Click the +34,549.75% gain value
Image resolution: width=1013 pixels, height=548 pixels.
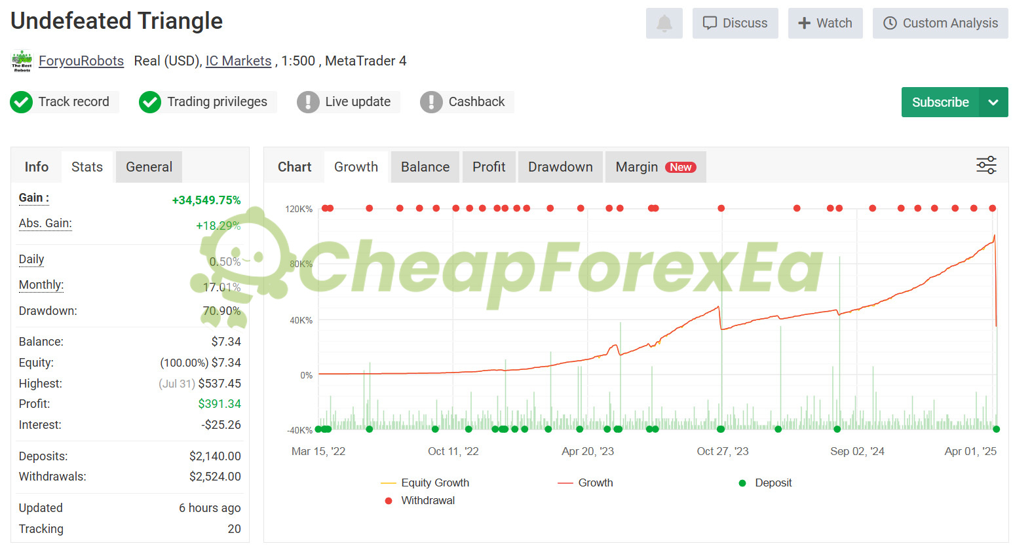[x=206, y=200]
